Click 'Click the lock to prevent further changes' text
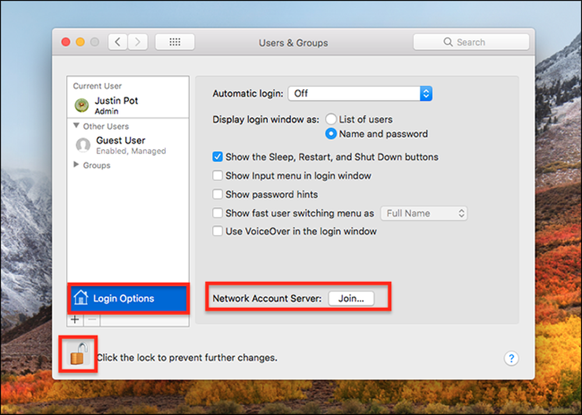 pyautogui.click(x=187, y=357)
